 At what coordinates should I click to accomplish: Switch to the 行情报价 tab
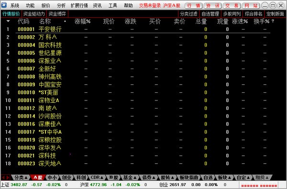[11, 14]
